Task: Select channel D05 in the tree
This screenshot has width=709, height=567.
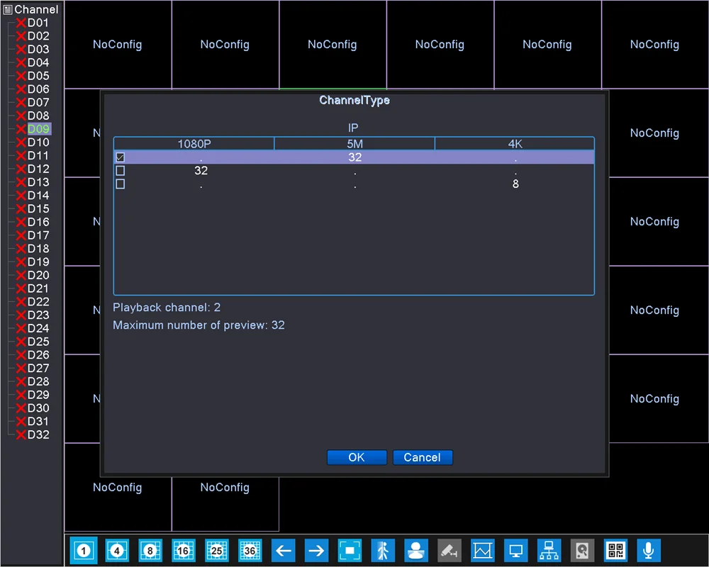Action: (38, 76)
